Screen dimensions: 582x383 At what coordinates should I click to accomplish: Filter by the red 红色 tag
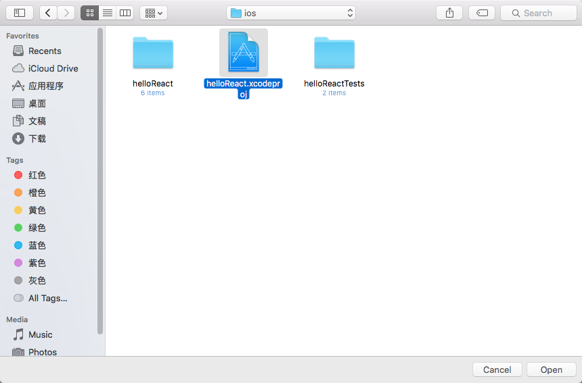point(37,175)
